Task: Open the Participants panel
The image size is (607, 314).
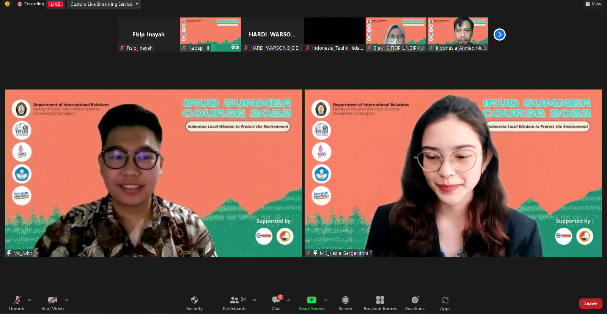Action: (x=234, y=300)
